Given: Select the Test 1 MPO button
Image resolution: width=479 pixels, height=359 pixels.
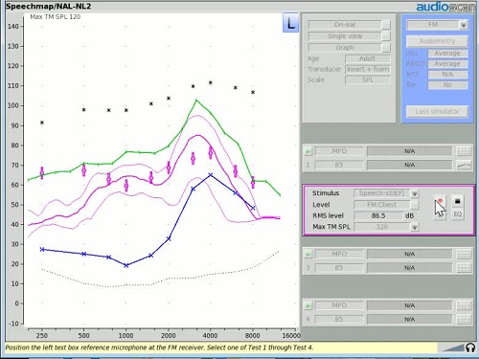Looking at the screenshot, I should coord(339,151).
